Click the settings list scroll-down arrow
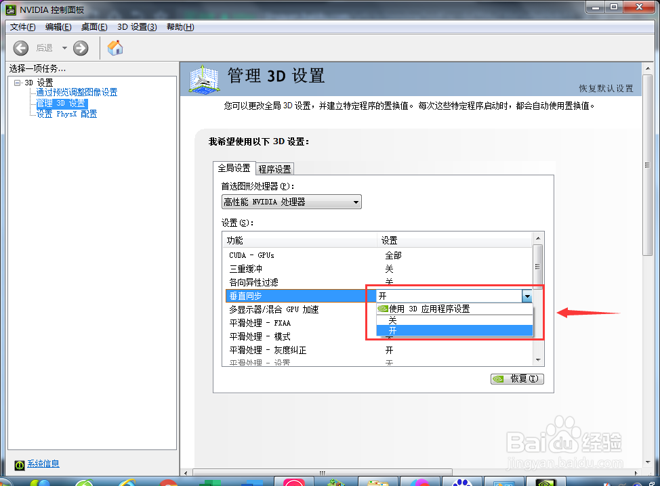Image resolution: width=660 pixels, height=486 pixels. [x=538, y=360]
